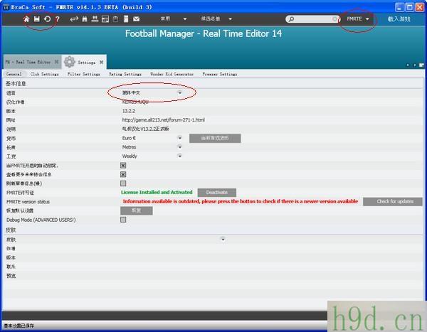Click the Settings tab gear icon

pyautogui.click(x=70, y=62)
